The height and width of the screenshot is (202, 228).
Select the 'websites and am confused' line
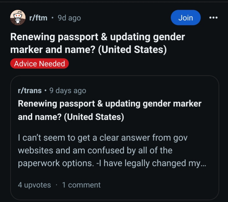pyautogui.click(x=95, y=150)
